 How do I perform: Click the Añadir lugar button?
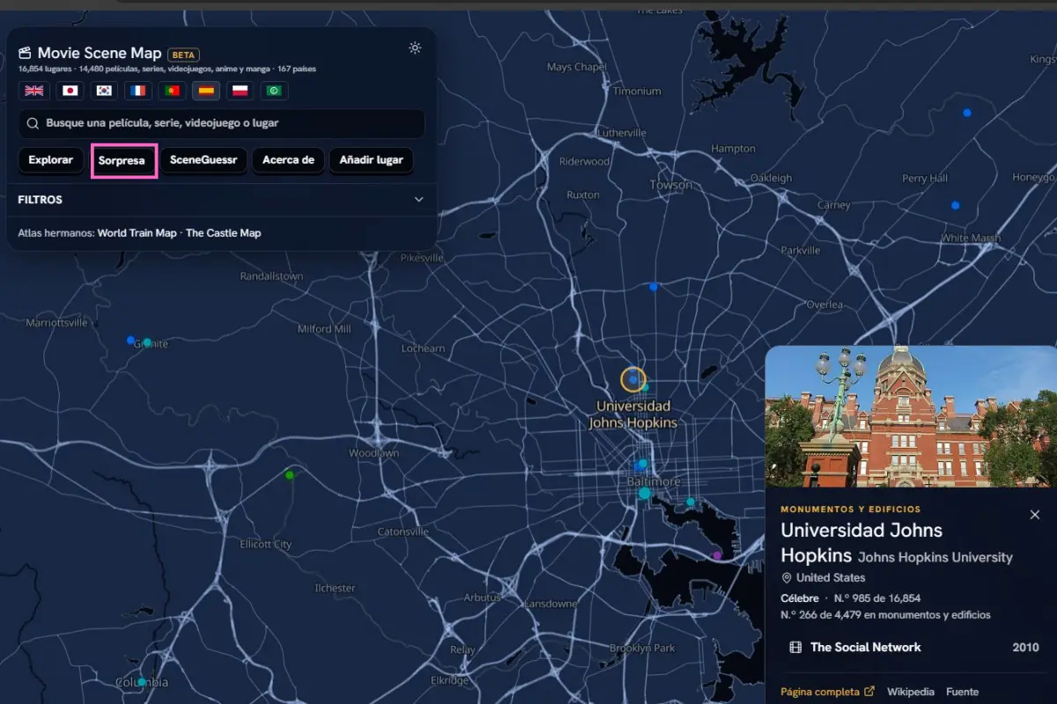[x=371, y=160]
